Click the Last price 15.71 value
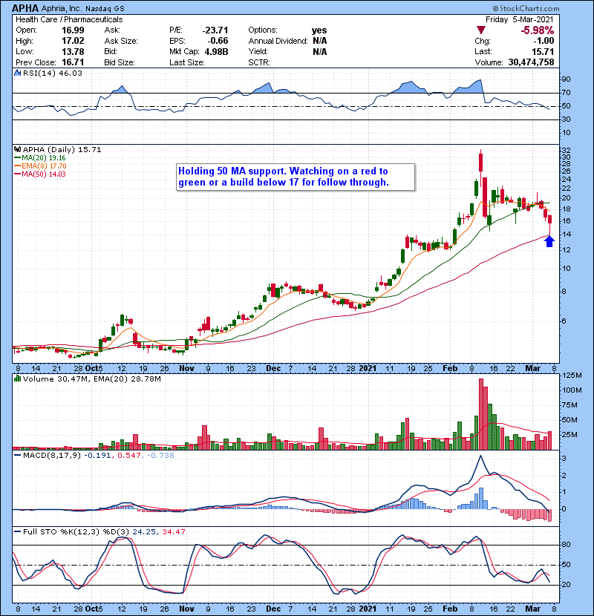 [544, 52]
